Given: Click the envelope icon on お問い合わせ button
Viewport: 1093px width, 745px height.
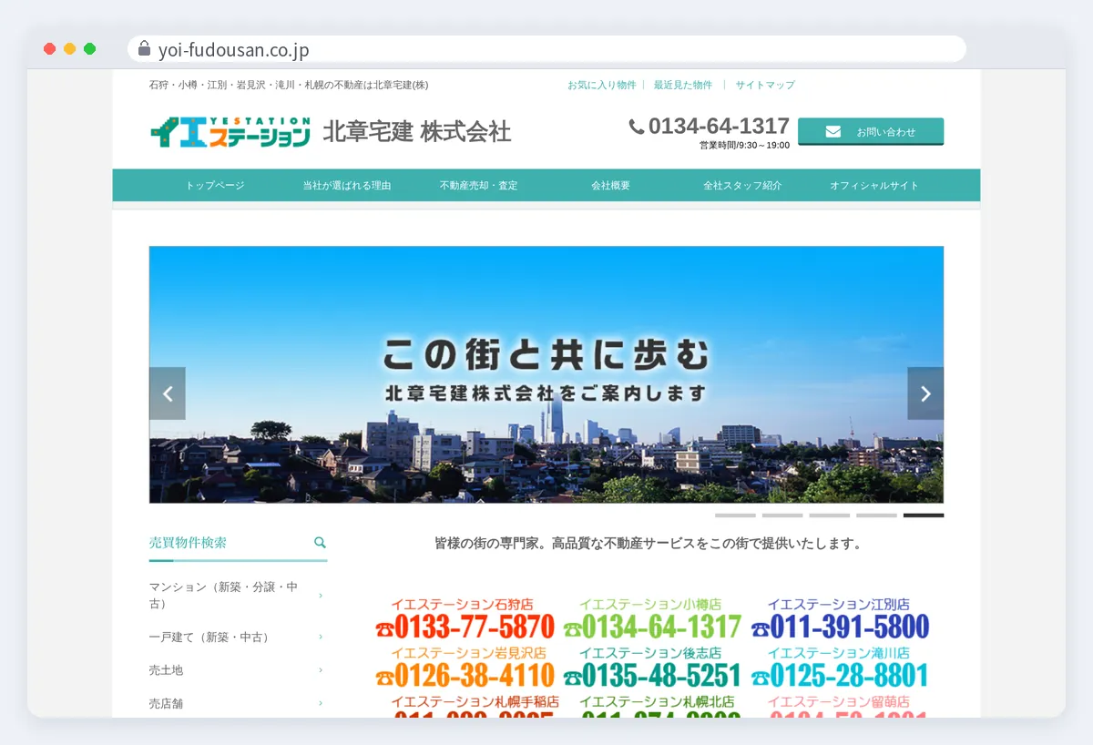Looking at the screenshot, I should (x=833, y=132).
